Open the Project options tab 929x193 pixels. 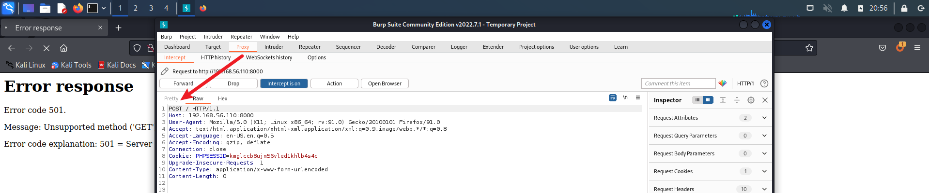tap(536, 47)
